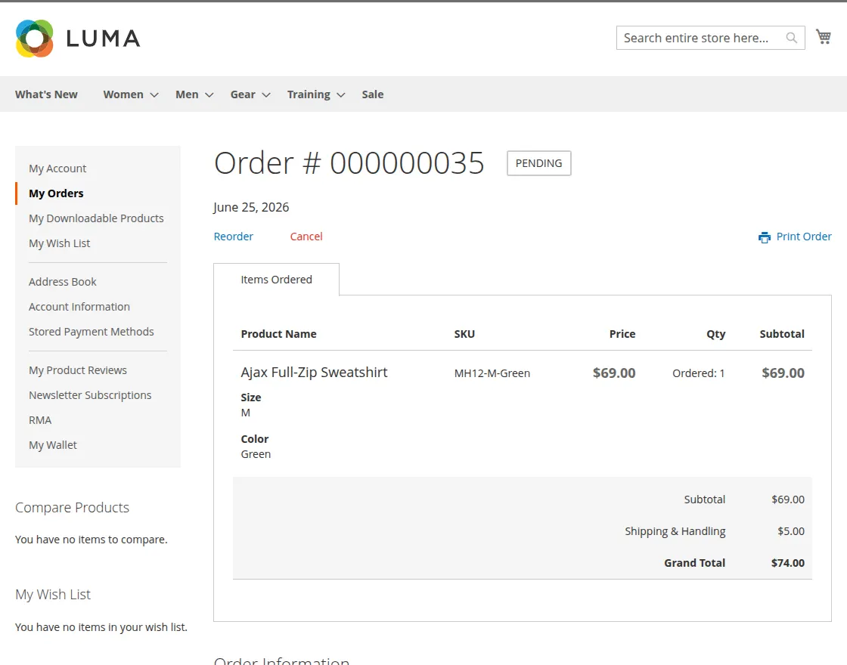
Task: Open the Training menu
Action: [309, 94]
